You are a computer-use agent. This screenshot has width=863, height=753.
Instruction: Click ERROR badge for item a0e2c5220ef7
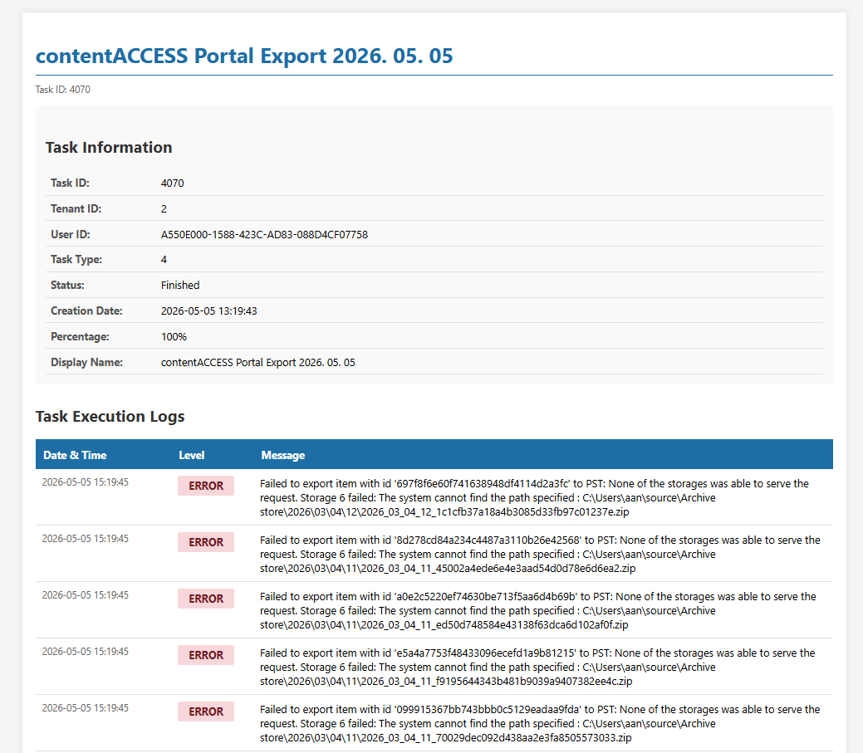[206, 599]
